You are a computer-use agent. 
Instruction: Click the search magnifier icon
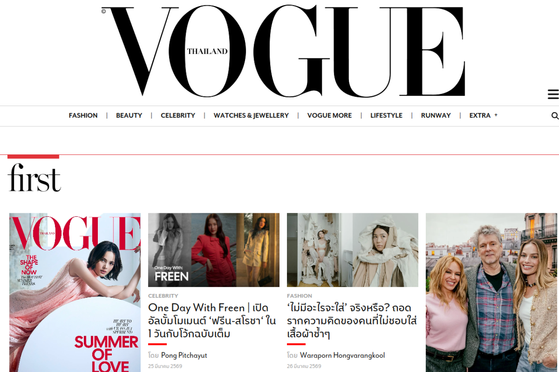[555, 116]
